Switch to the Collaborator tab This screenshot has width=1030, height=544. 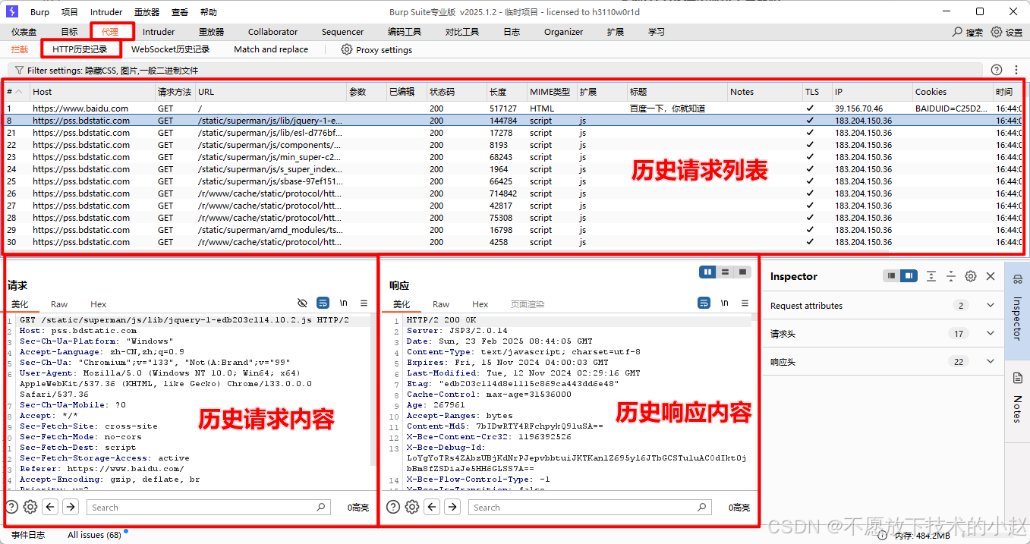[272, 32]
